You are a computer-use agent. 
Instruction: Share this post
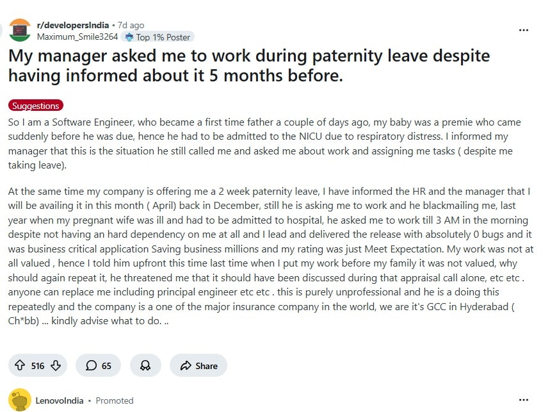pyautogui.click(x=198, y=365)
